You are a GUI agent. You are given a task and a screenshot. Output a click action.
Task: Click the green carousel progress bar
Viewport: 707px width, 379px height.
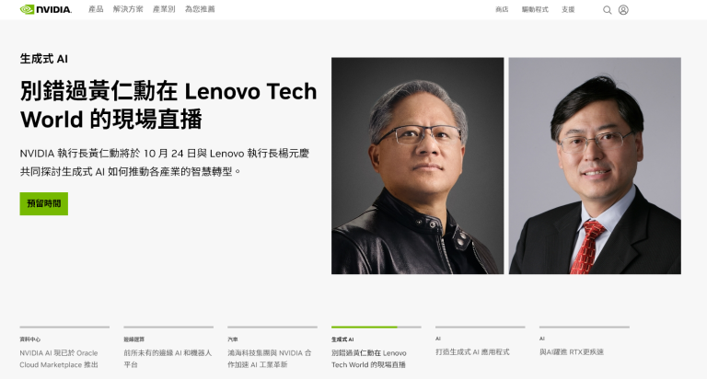365,327
